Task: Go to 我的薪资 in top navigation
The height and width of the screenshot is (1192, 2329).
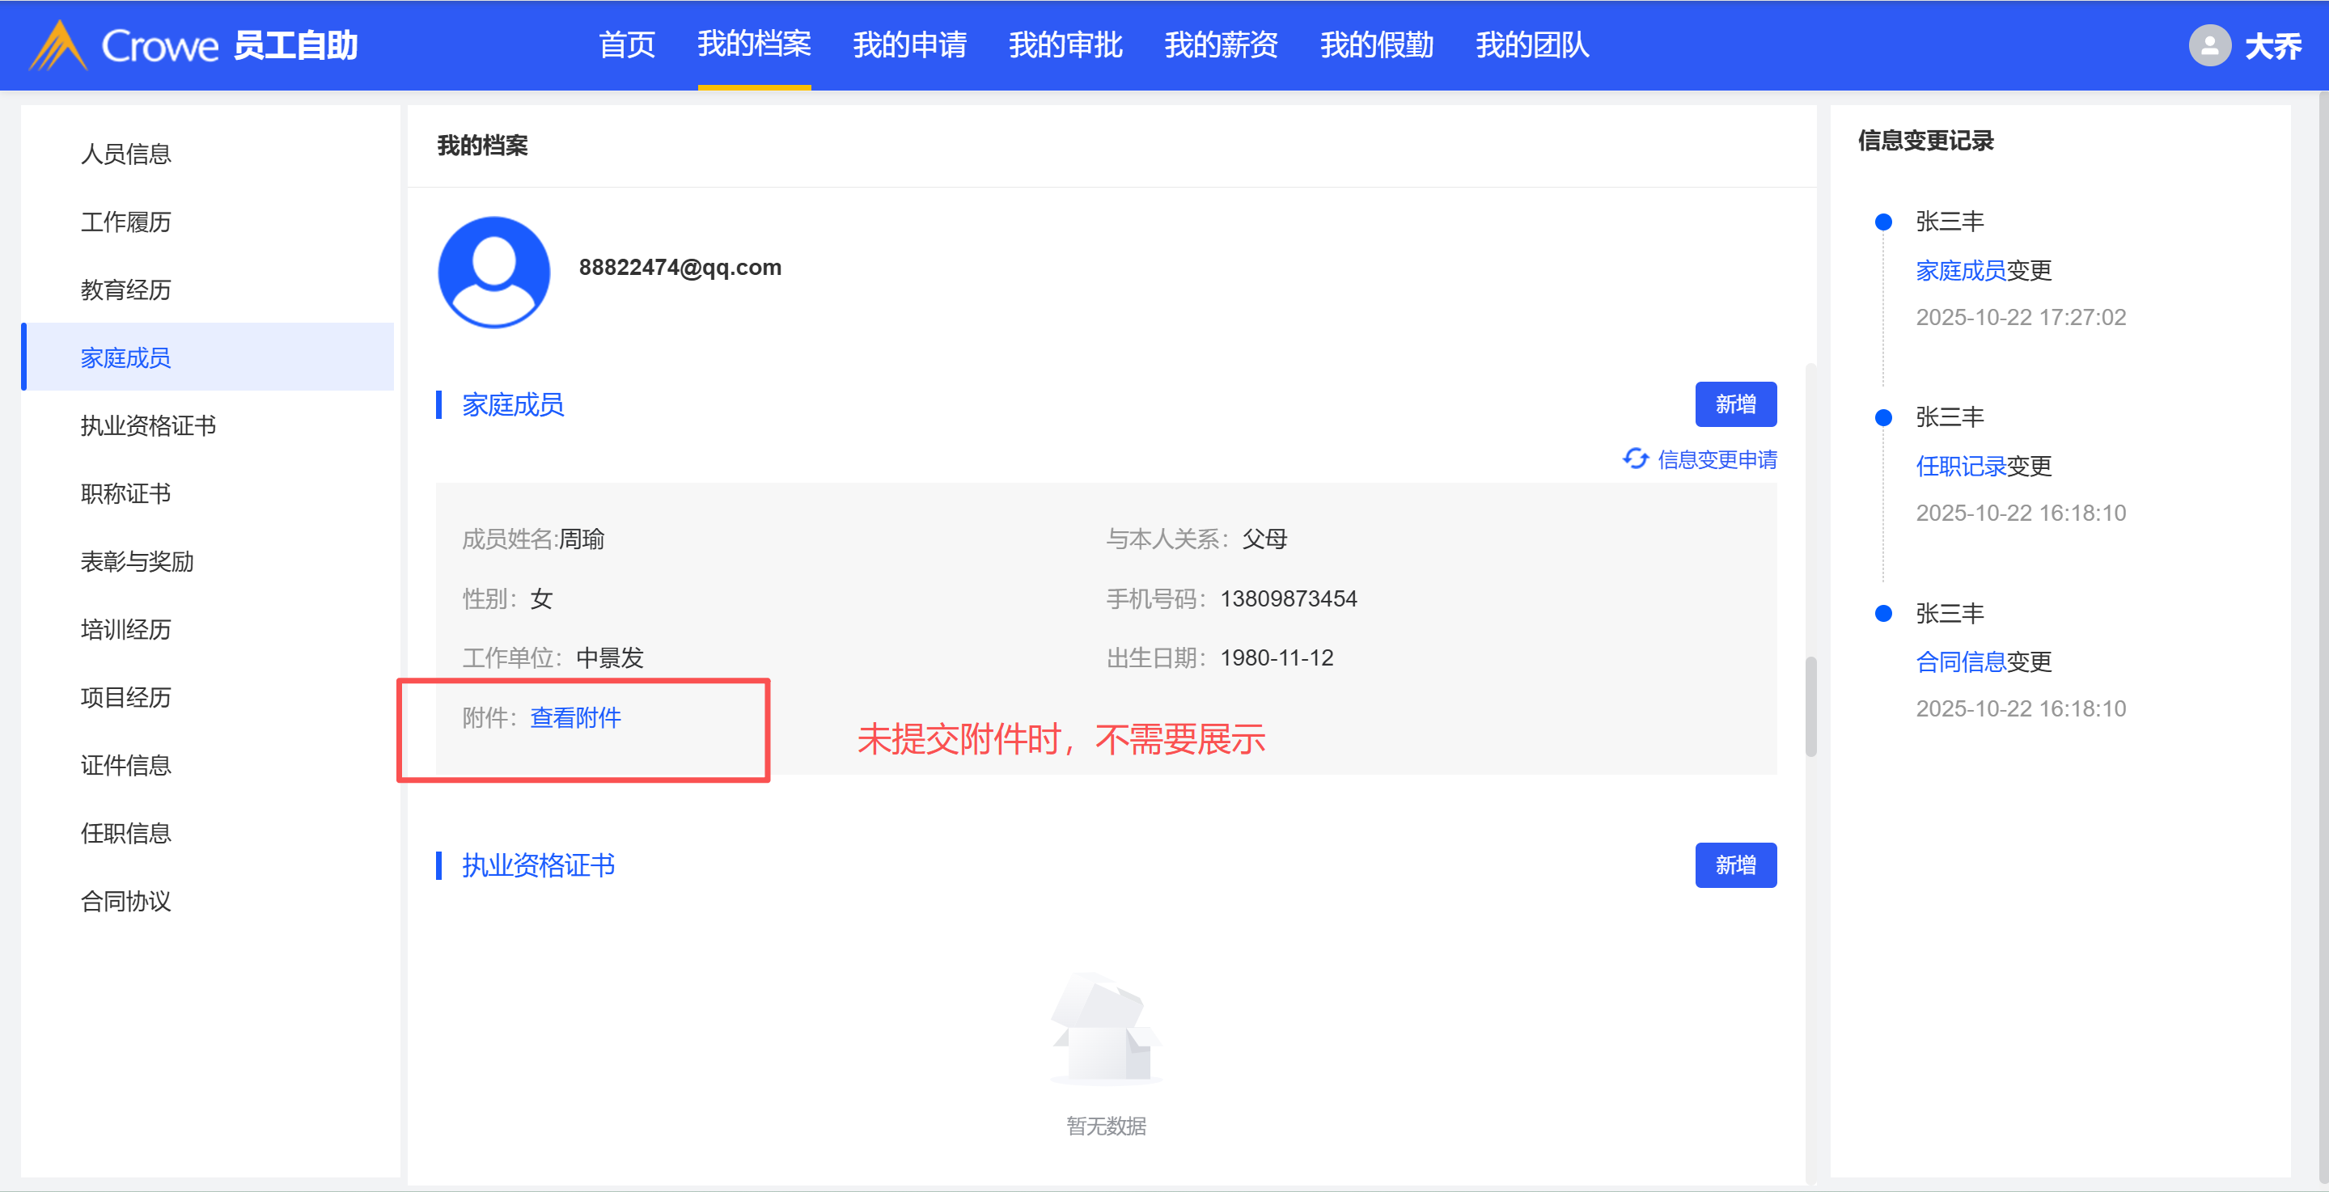Action: [x=1221, y=44]
